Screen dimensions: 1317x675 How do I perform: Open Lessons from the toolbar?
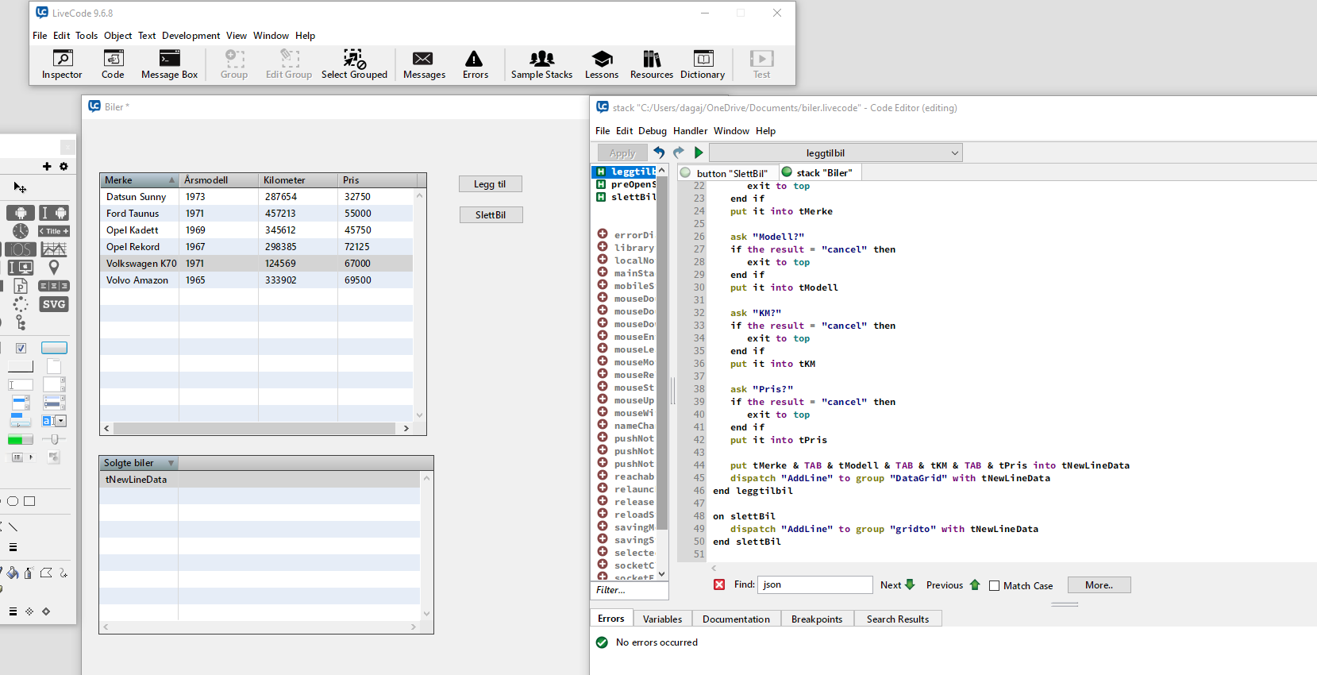pos(601,64)
